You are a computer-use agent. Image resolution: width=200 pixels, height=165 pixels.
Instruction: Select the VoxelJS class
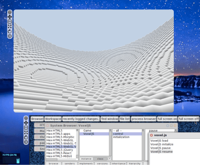pyautogui.click(x=94, y=134)
